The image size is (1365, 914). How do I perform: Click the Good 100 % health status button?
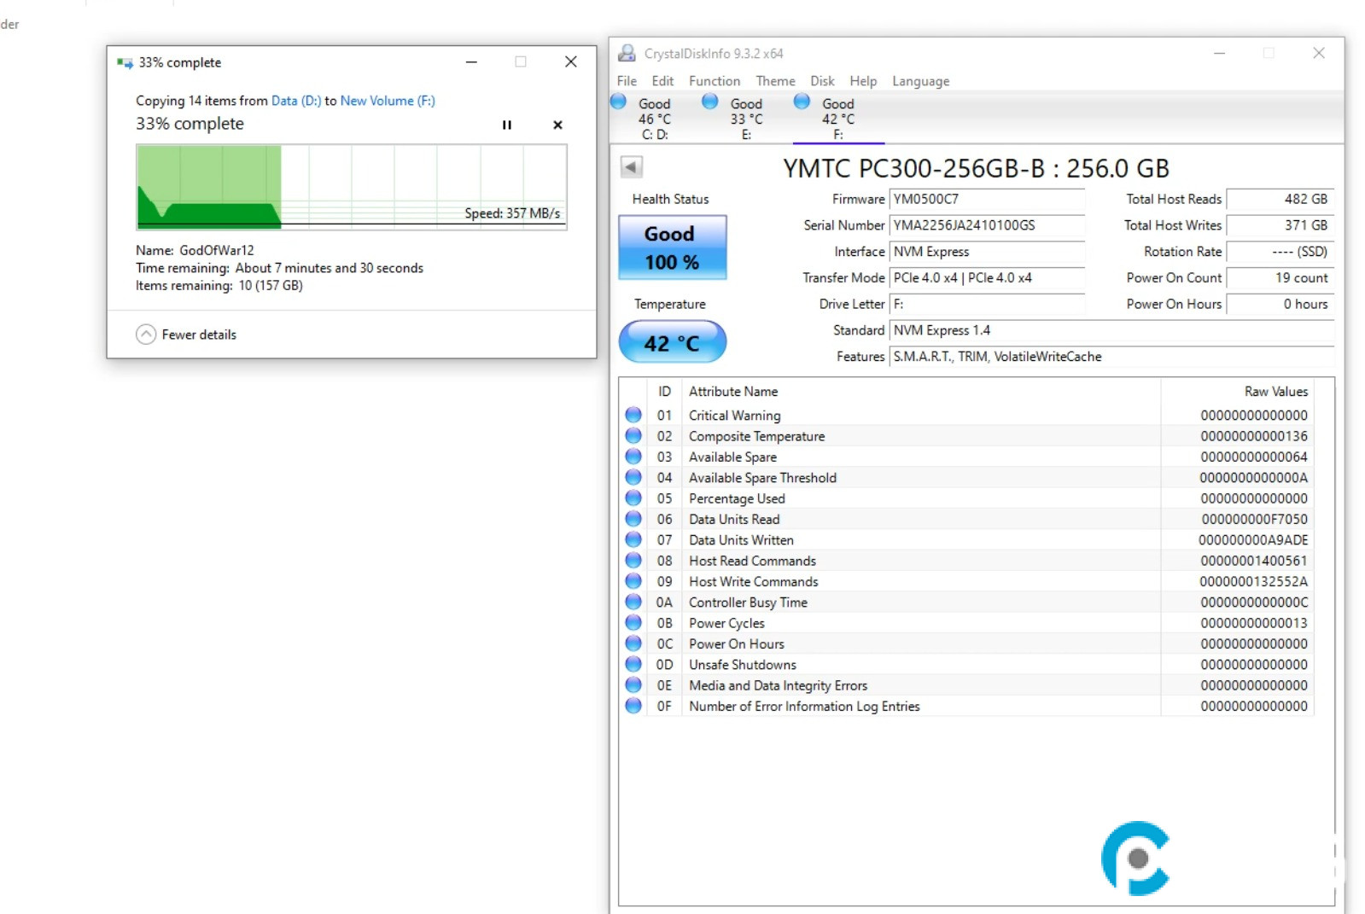pos(672,247)
